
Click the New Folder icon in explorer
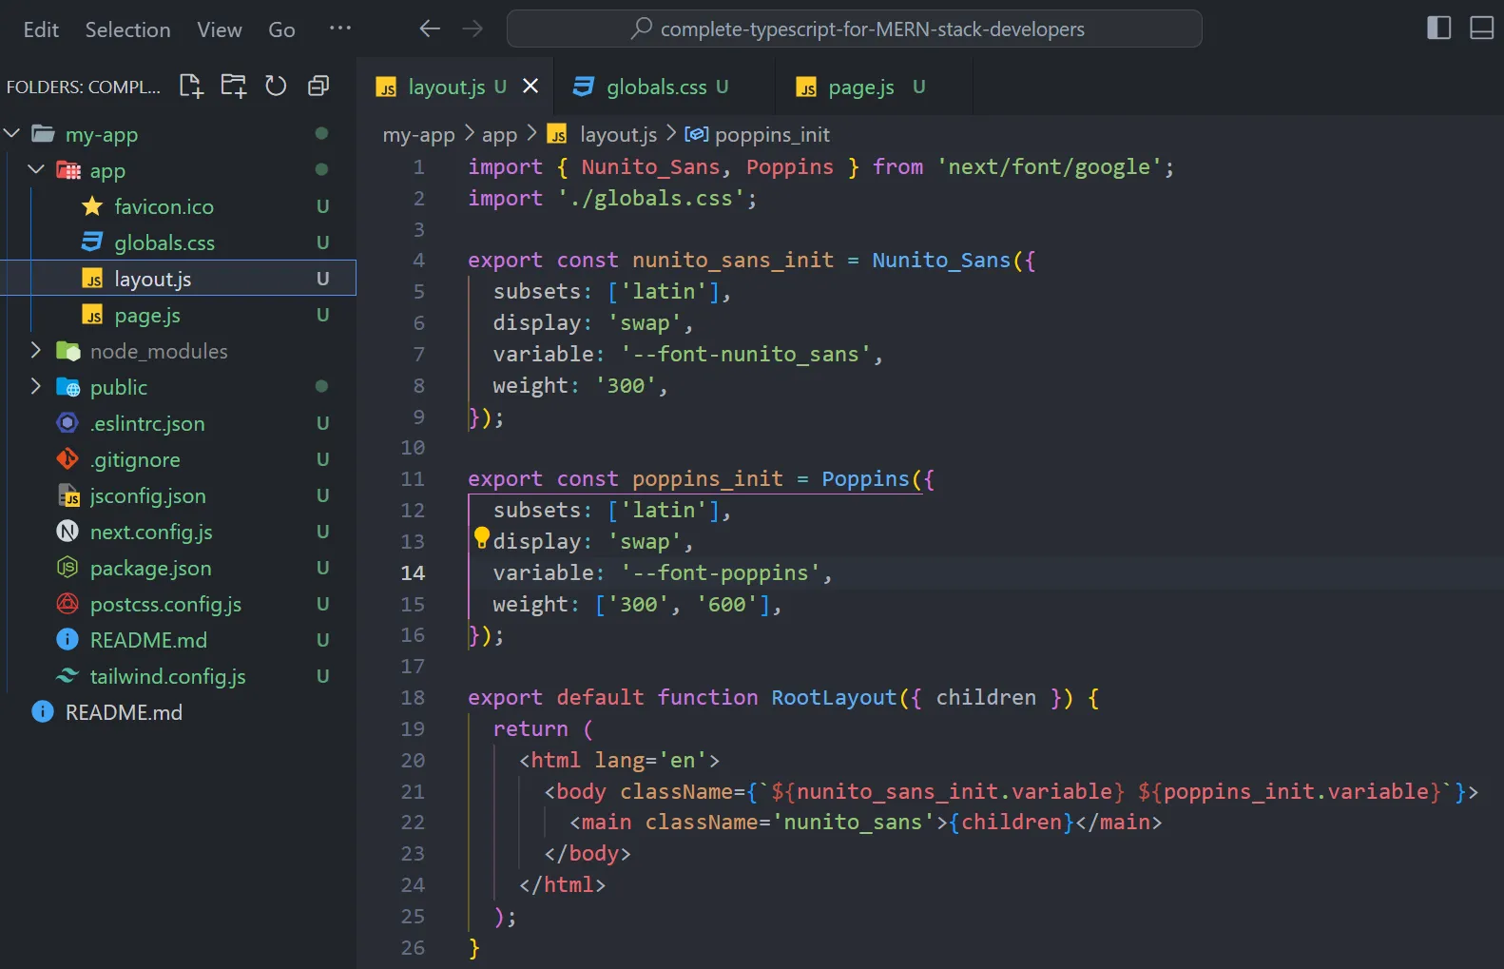(x=234, y=87)
